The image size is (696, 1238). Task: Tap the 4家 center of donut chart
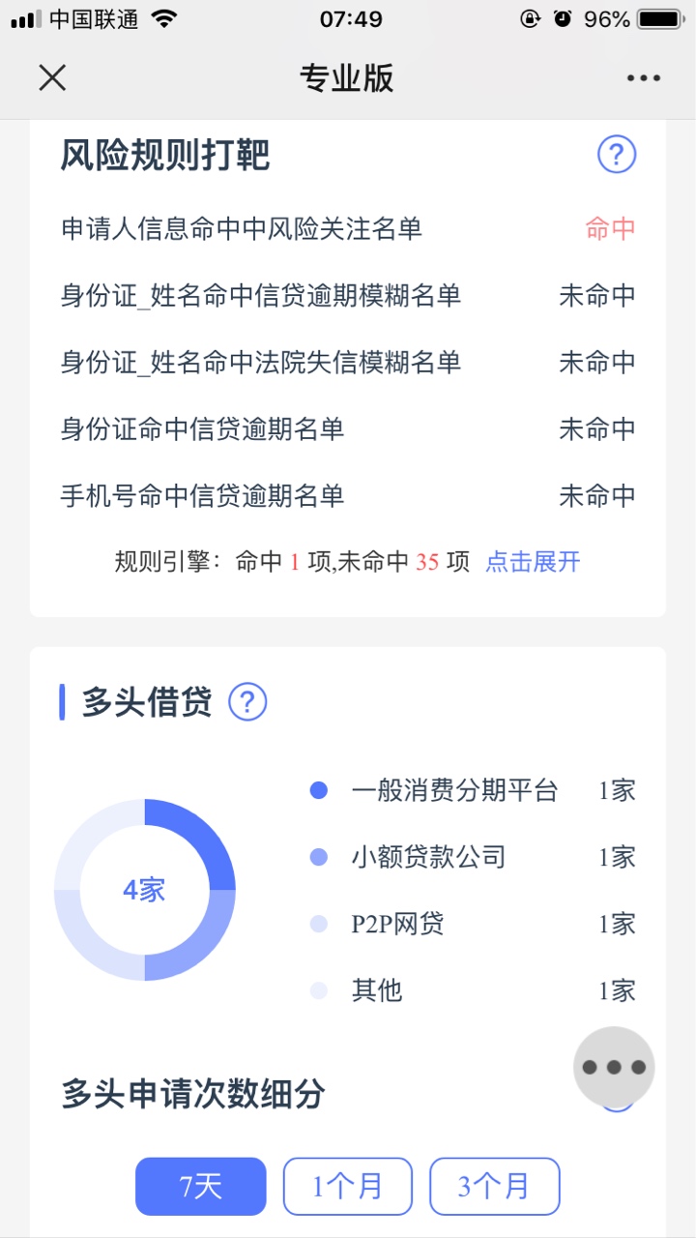click(x=145, y=890)
